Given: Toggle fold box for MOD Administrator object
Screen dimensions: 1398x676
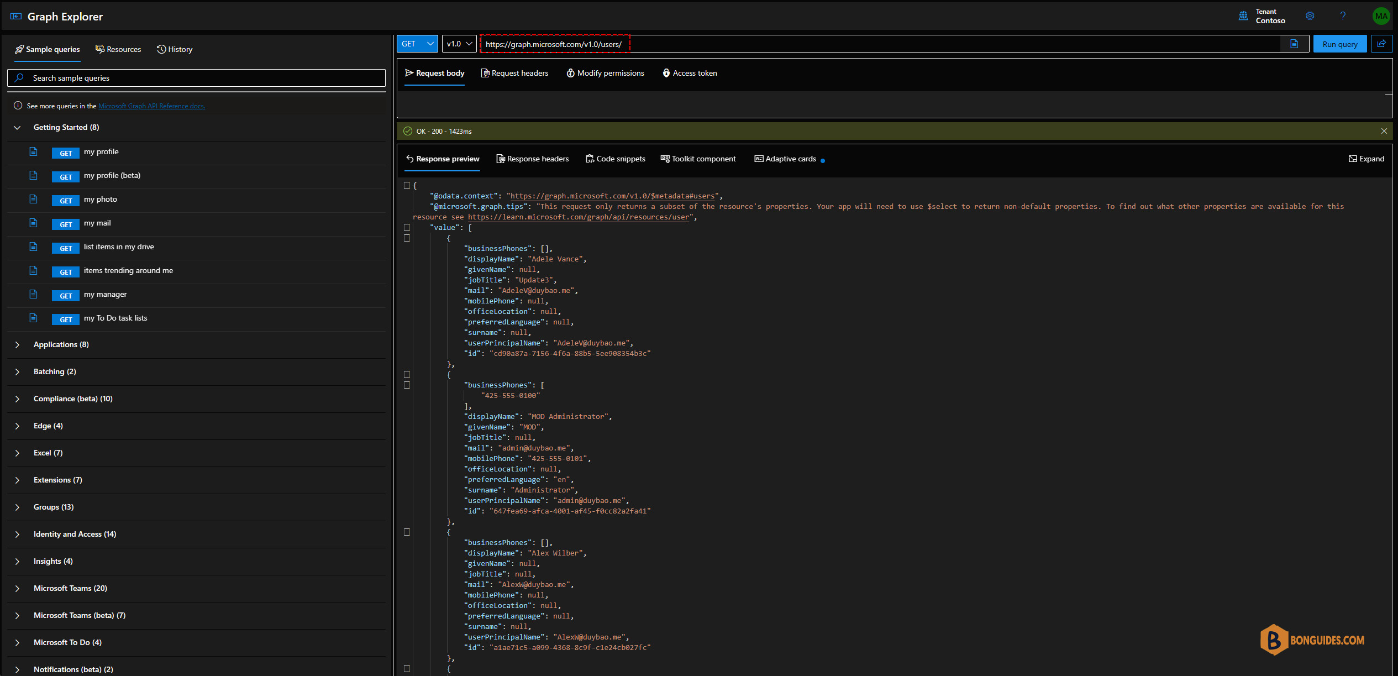Looking at the screenshot, I should tap(407, 375).
